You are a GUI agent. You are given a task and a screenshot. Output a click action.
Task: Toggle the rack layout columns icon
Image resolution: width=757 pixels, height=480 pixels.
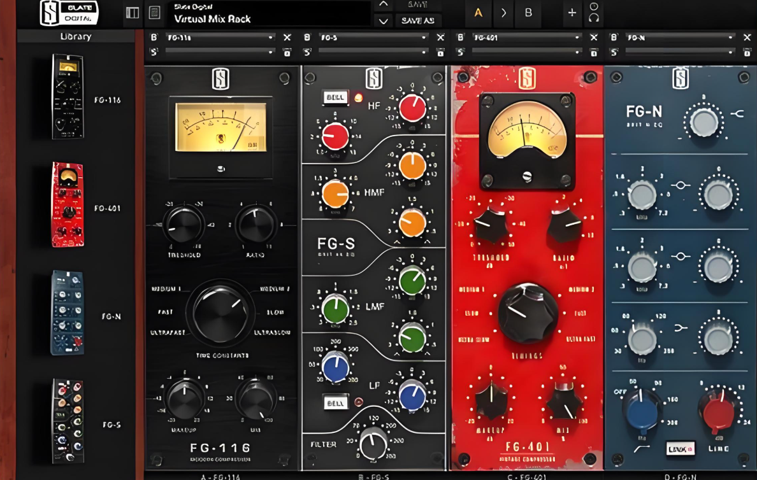(x=133, y=13)
